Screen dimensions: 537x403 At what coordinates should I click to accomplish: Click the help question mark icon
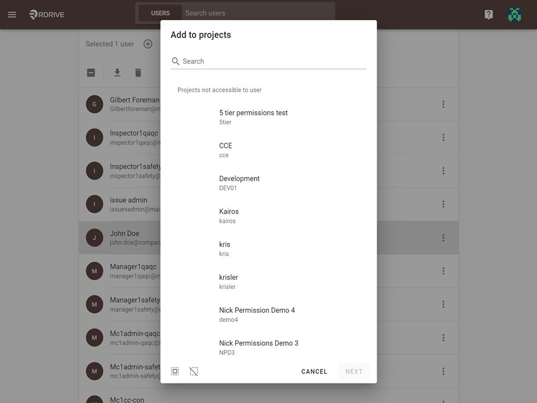pos(488,15)
